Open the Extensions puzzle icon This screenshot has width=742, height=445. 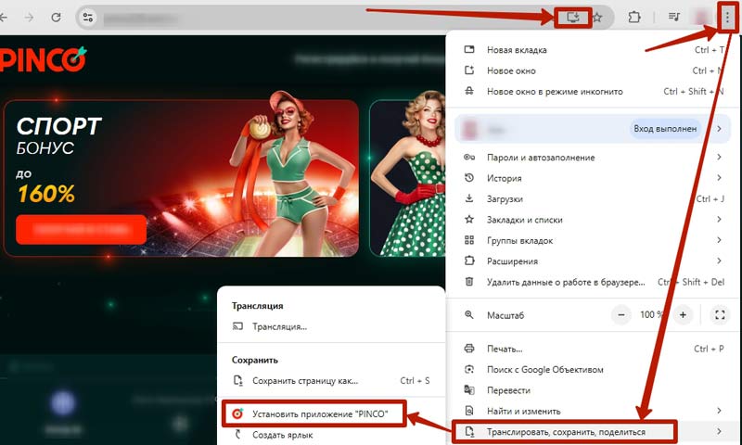coord(634,17)
